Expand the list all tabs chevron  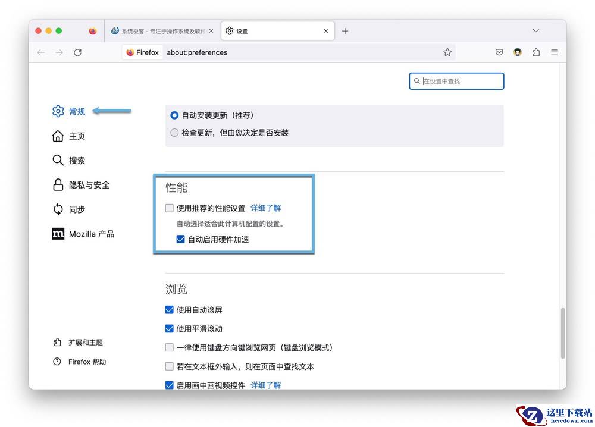[536, 31]
